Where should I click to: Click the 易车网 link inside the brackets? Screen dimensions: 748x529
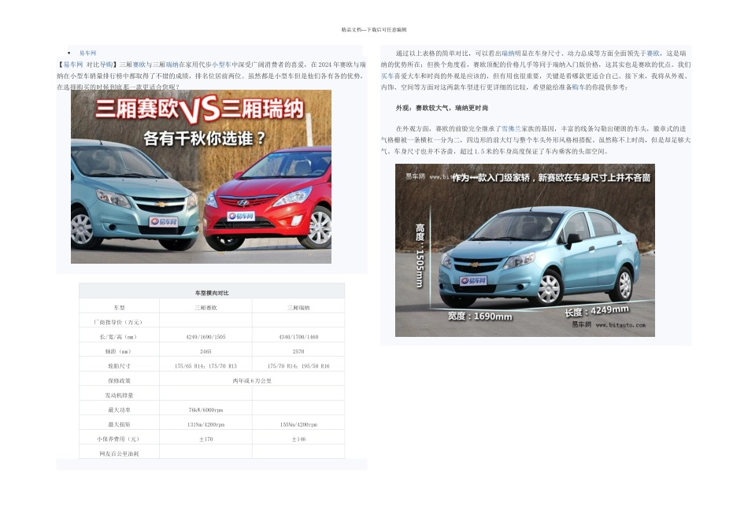73,65
